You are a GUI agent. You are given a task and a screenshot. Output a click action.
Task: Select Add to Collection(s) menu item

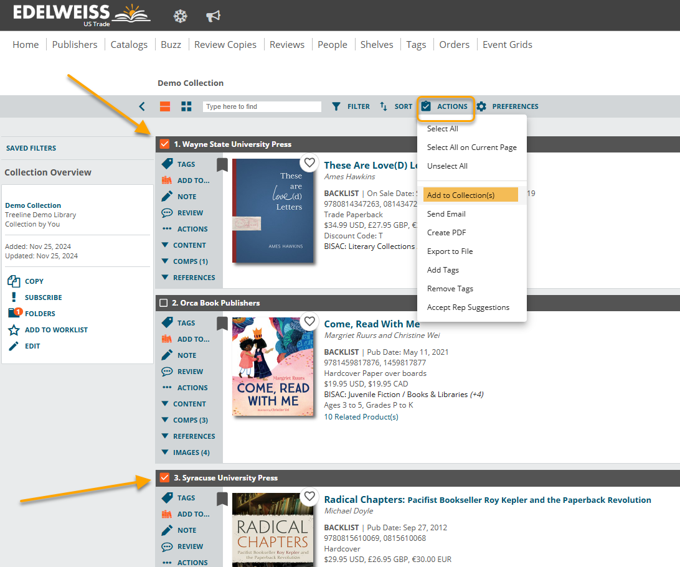[470, 195]
